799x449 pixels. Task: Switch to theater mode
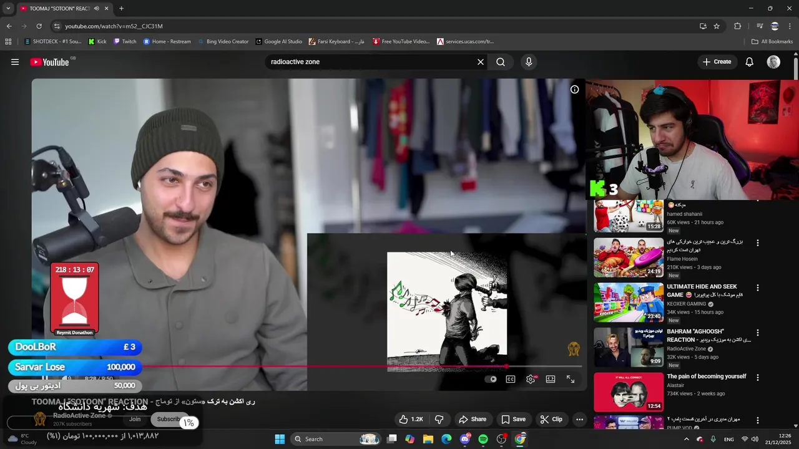click(551, 379)
